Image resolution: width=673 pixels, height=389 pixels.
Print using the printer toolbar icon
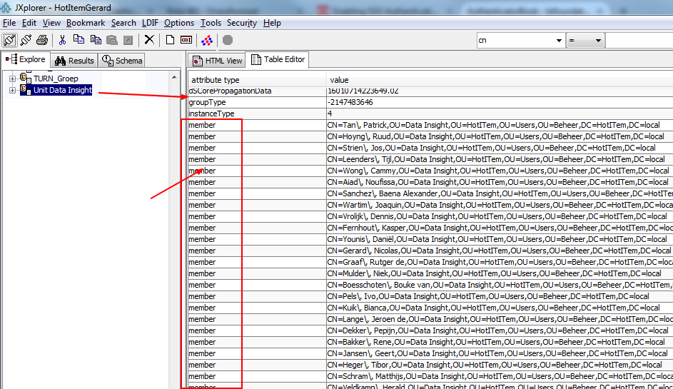(42, 40)
